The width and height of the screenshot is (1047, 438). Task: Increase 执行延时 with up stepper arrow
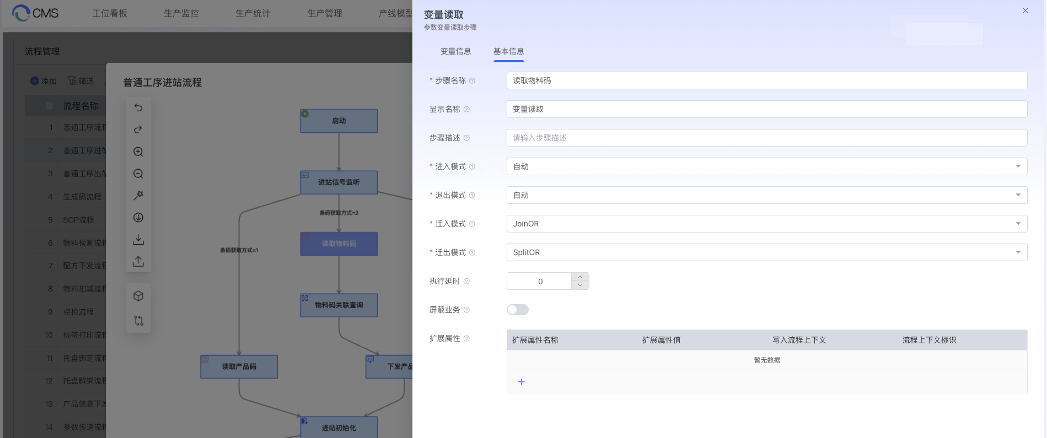(x=580, y=277)
